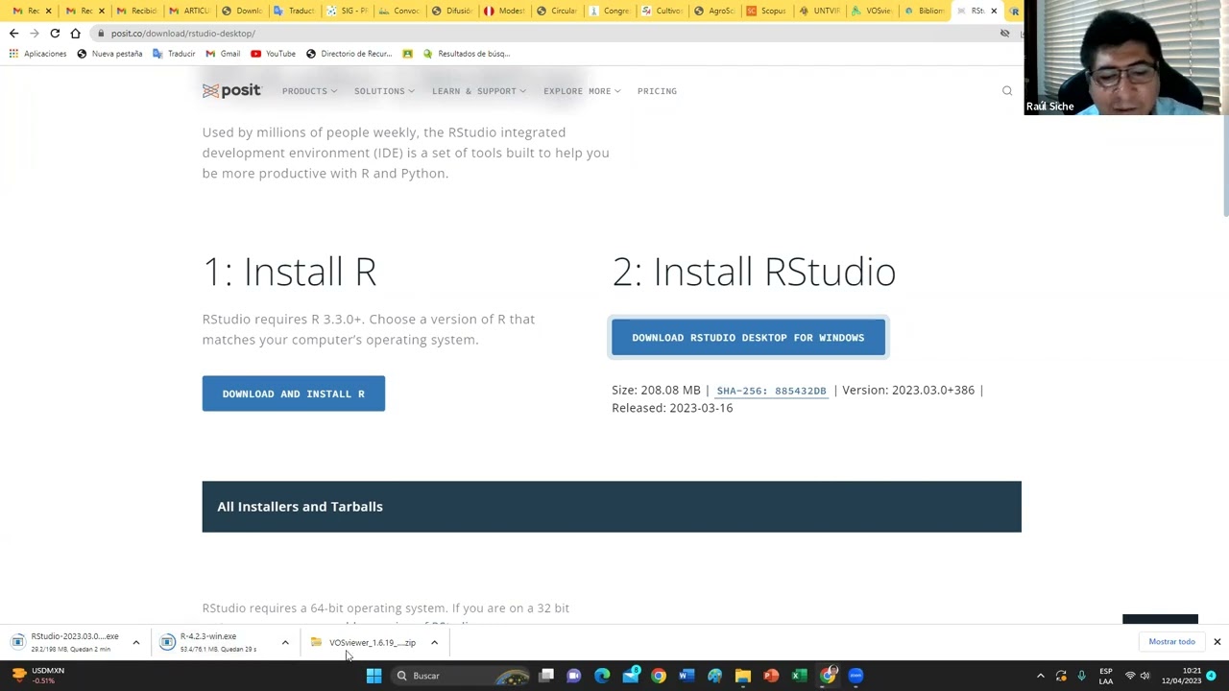Image resolution: width=1229 pixels, height=691 pixels.
Task: Open the Traducir bookmark
Action: tap(174, 54)
